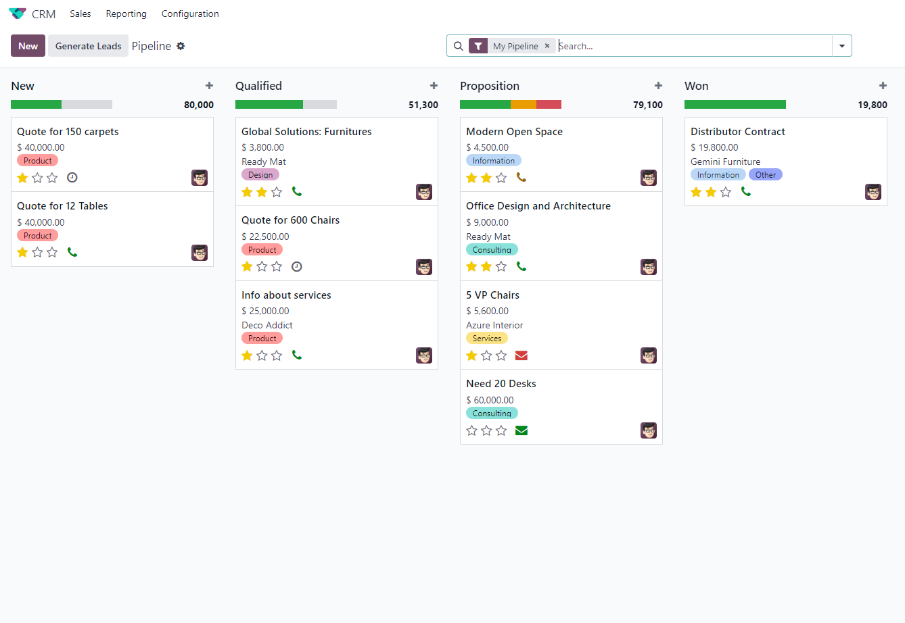Screen dimensions: 905x623
Task: Expand the search options dropdown arrow
Action: [x=842, y=46]
